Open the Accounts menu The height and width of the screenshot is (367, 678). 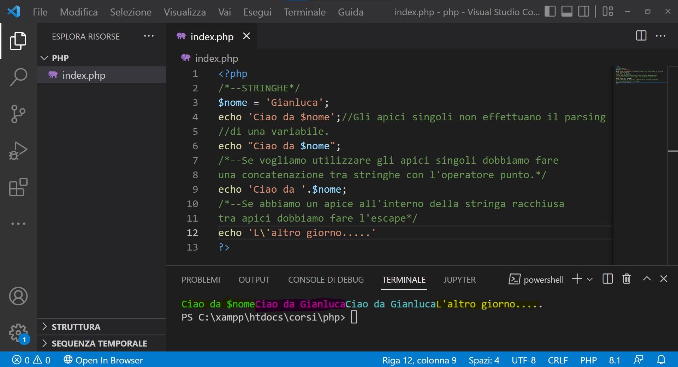point(18,296)
